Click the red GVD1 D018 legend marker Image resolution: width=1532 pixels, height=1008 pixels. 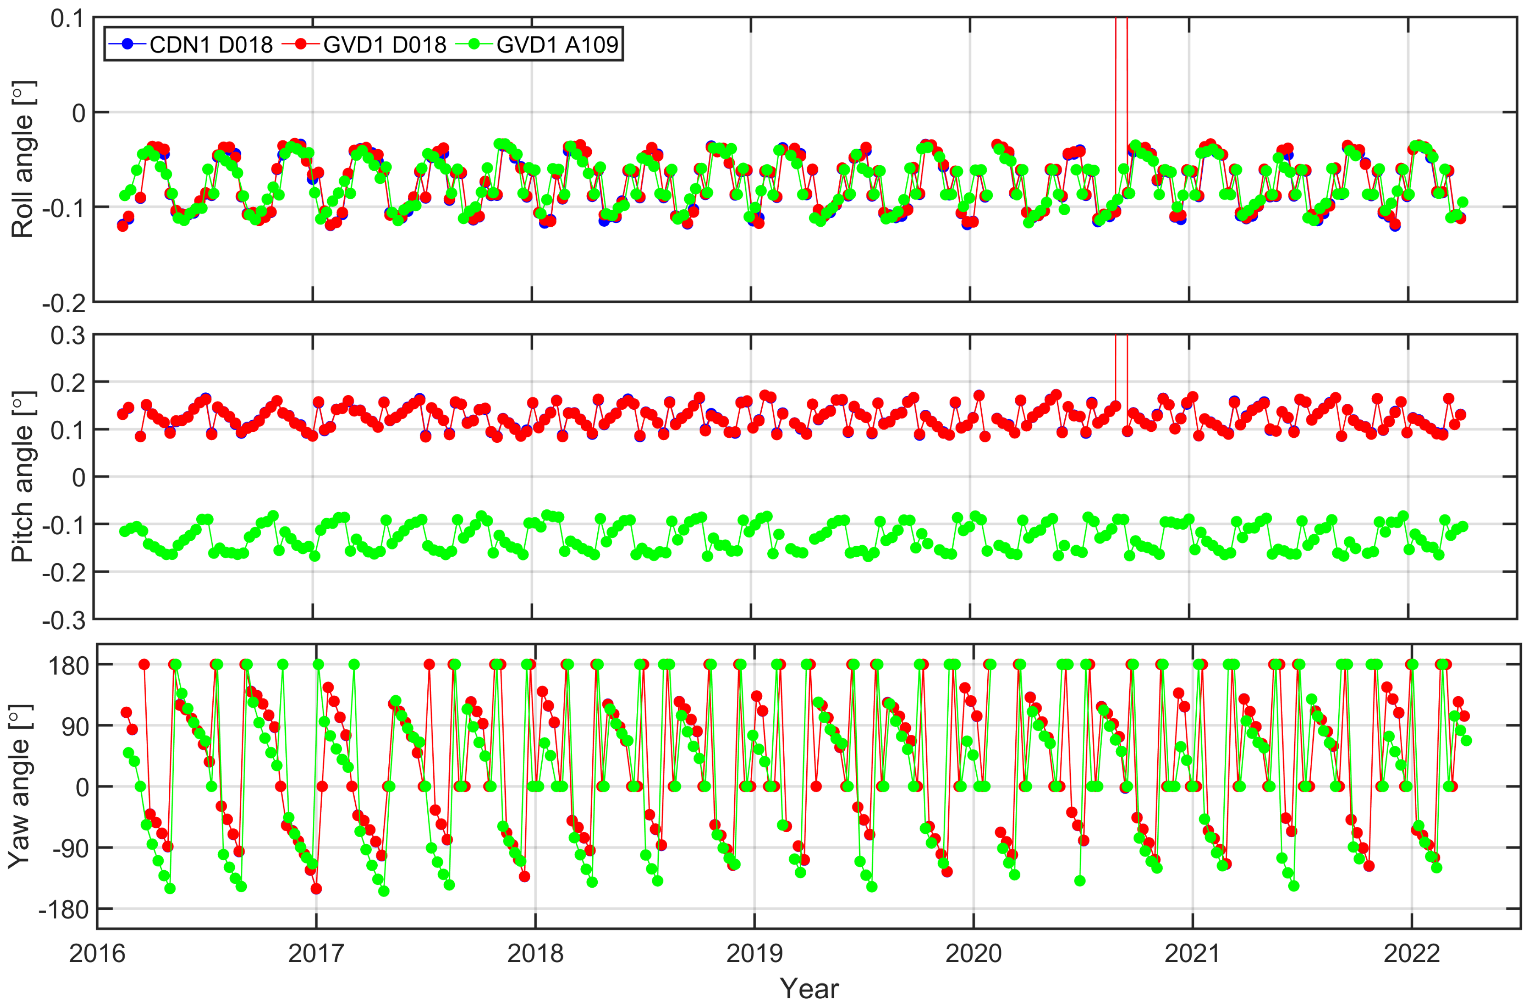(301, 44)
